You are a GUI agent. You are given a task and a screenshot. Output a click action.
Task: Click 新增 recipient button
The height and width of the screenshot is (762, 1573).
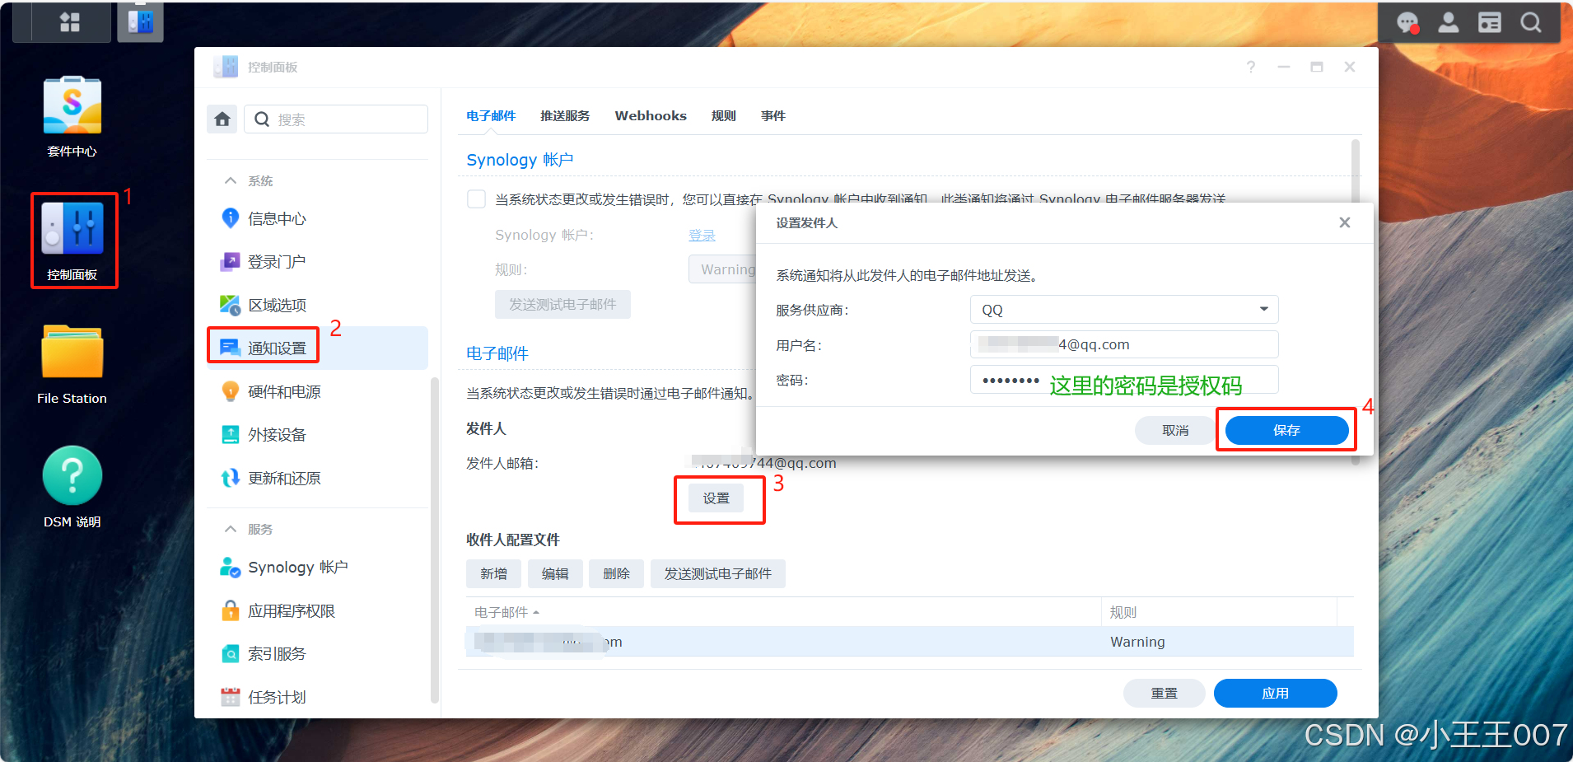pos(494,573)
